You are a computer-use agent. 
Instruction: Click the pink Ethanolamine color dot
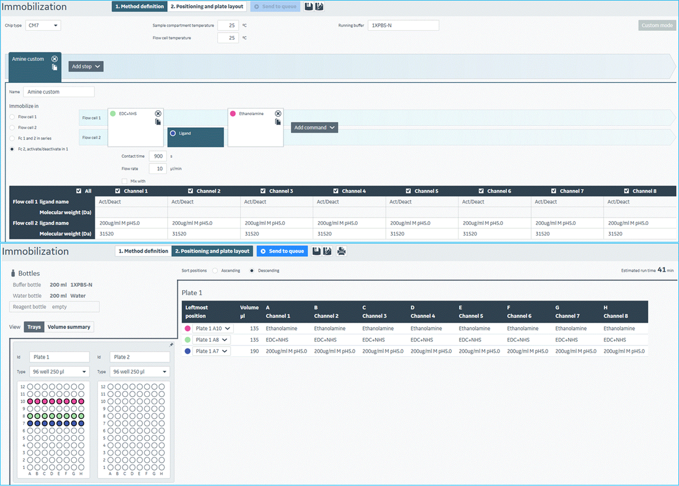[x=233, y=114]
